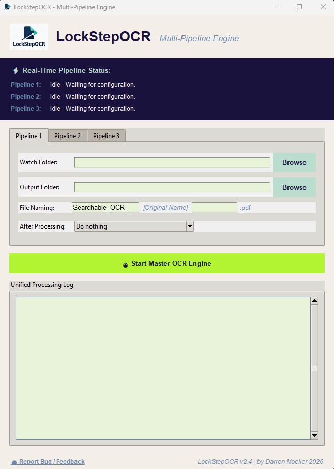This screenshot has width=334, height=469.
Task: Click the Pipeline 1 status line
Action: [73, 85]
